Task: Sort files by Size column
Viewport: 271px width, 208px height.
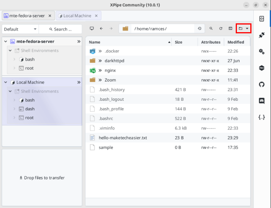Action: click(x=185, y=42)
